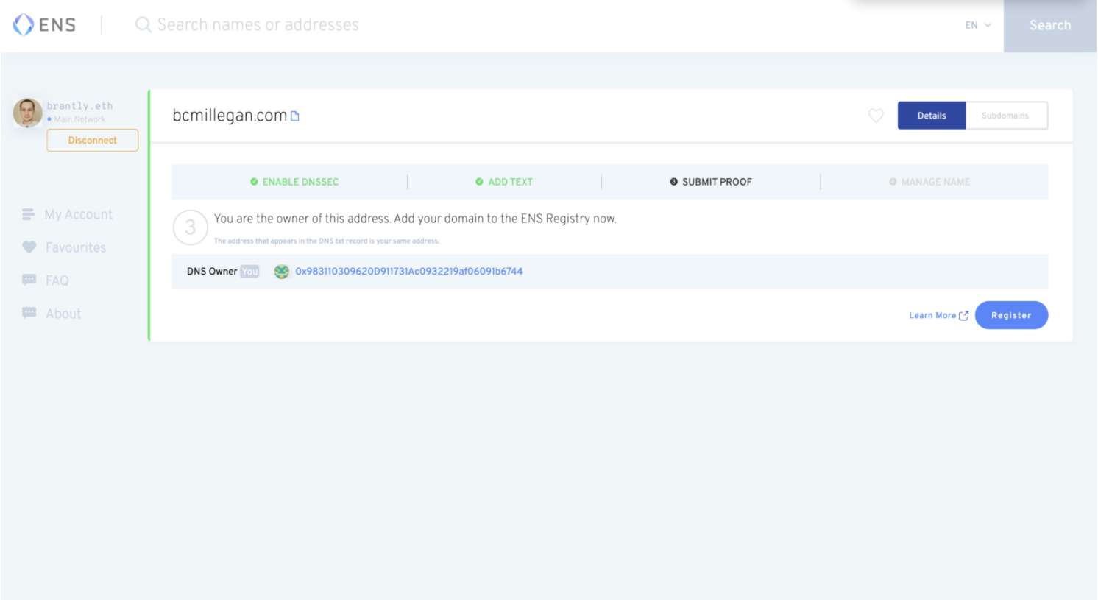Screen dimensions: 1098x600
Task: Open the Learn More link
Action: pyautogui.click(x=932, y=315)
